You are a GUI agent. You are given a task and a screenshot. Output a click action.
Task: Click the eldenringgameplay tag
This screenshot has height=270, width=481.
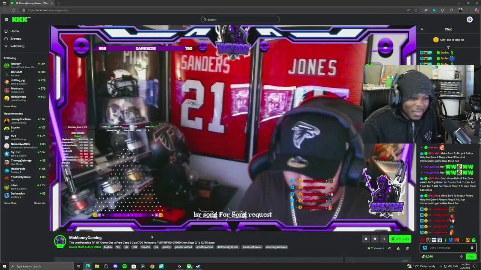[276, 247]
